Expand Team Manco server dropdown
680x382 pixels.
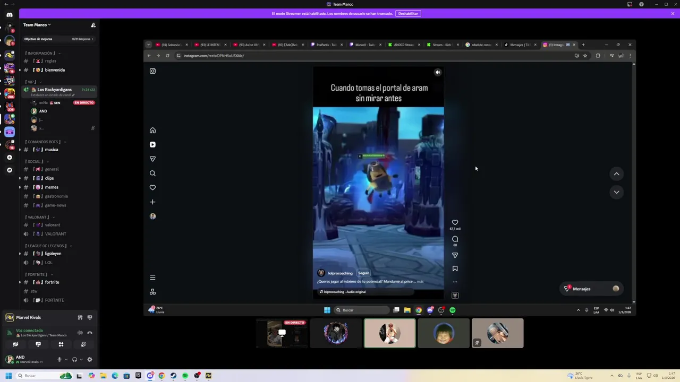(37, 25)
